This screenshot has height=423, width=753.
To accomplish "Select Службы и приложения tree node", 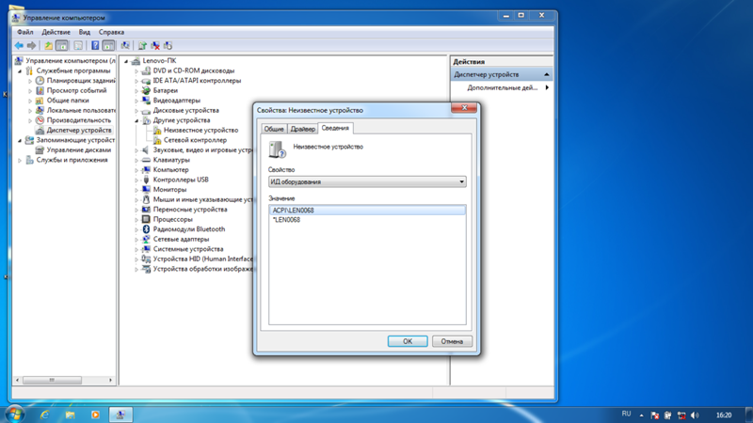I will pos(72,160).
